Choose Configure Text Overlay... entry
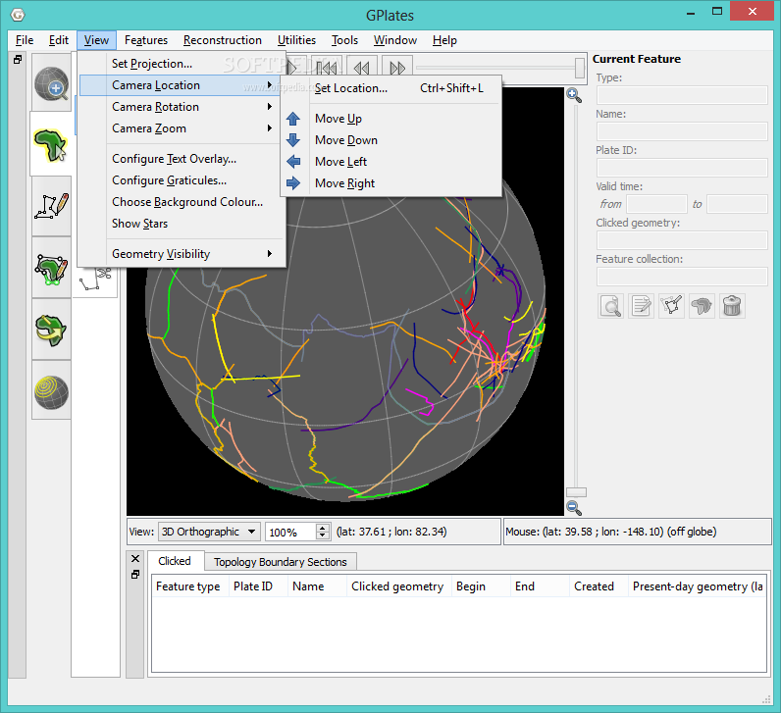 tap(182, 159)
